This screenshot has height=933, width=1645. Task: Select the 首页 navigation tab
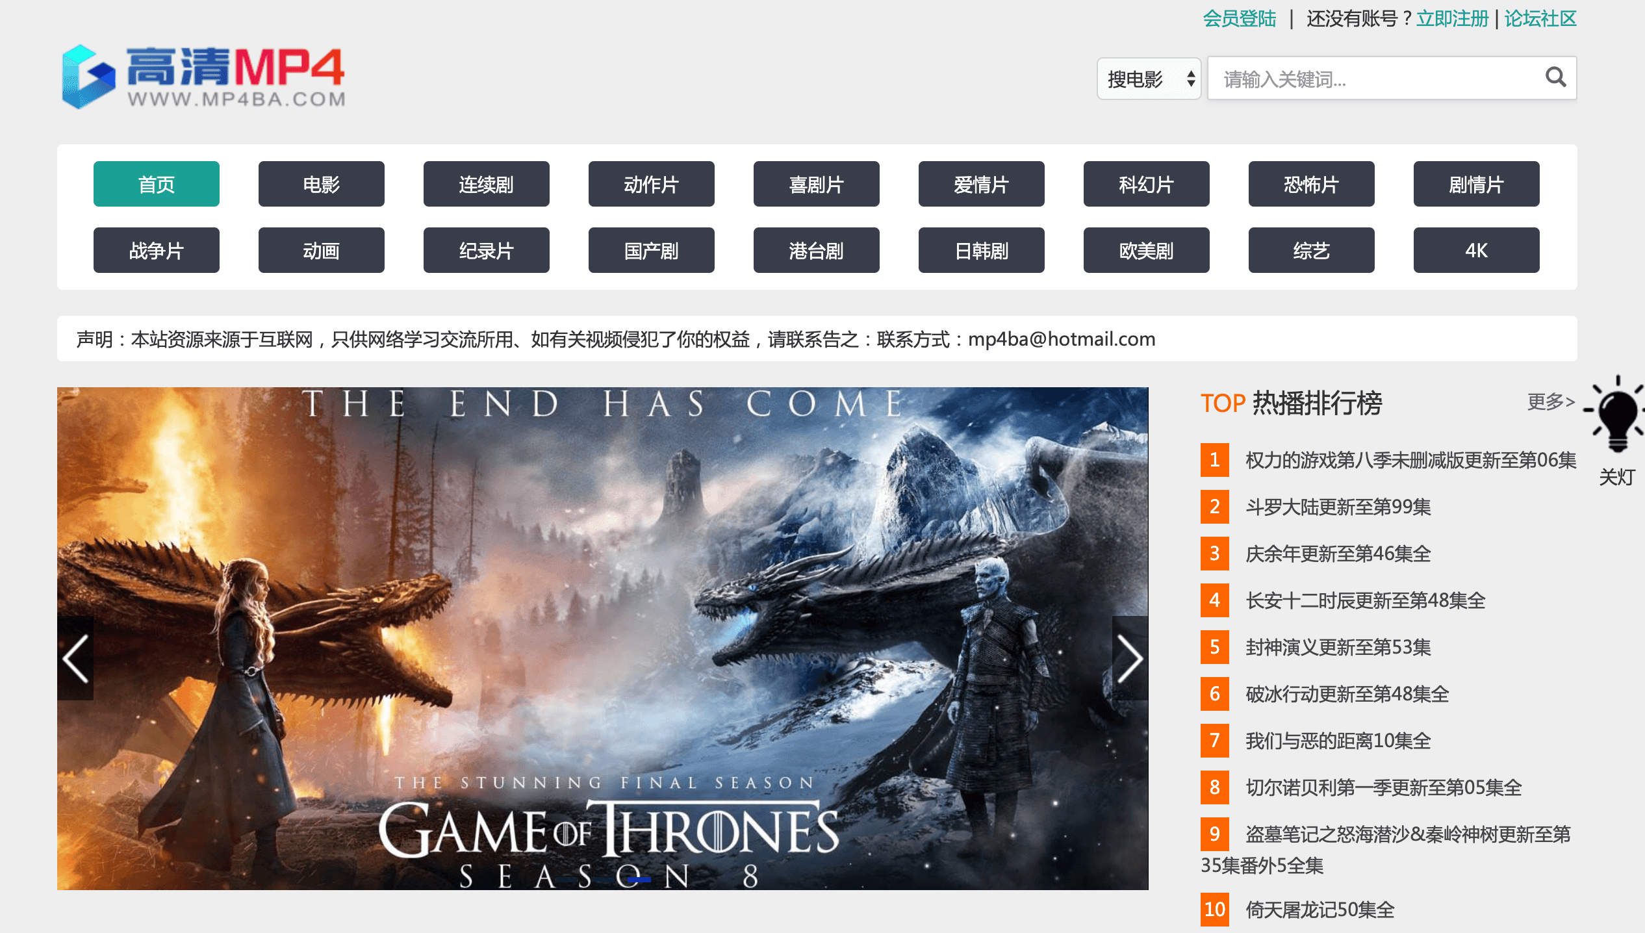(x=157, y=185)
